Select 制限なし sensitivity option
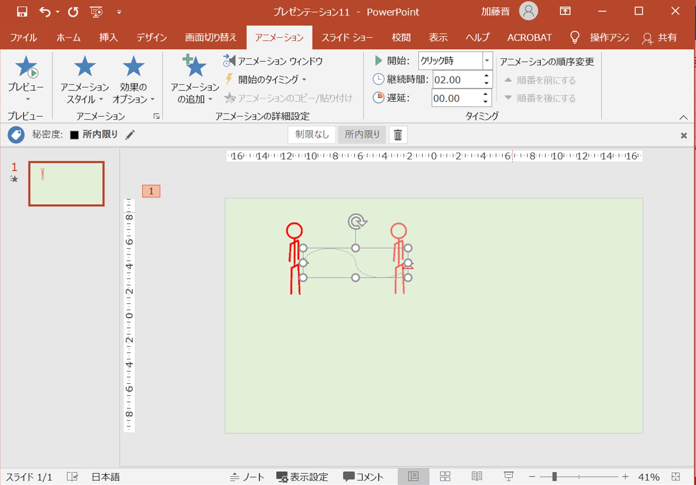This screenshot has width=696, height=485. click(x=312, y=134)
